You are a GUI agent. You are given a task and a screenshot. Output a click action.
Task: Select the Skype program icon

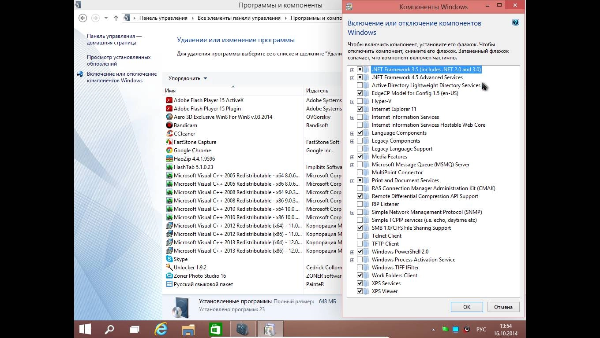point(169,259)
